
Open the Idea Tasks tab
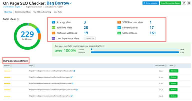click(x=58, y=12)
